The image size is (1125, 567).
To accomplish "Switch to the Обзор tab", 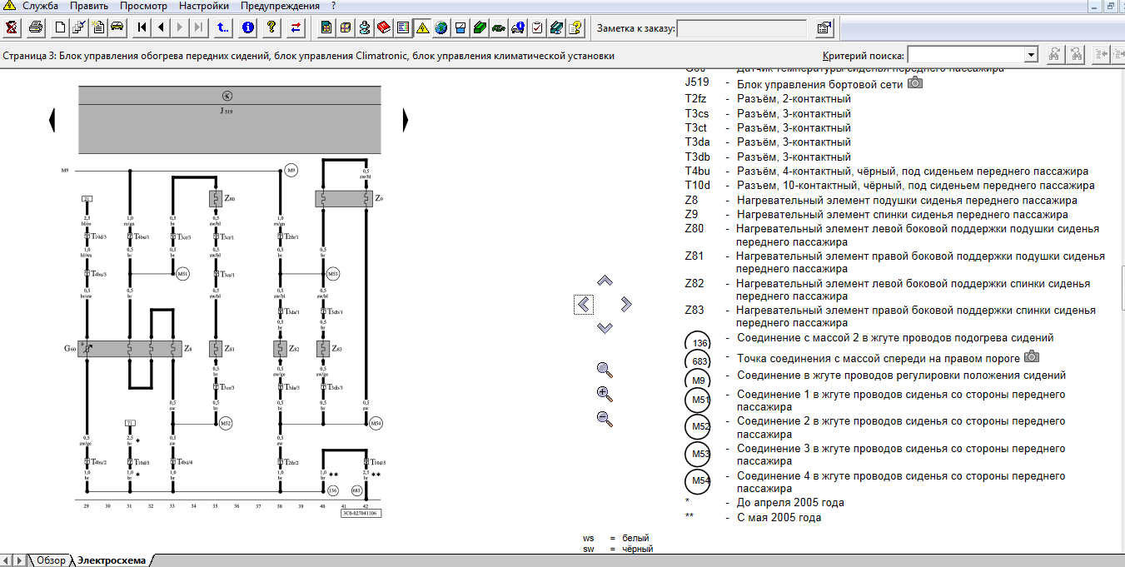I will point(50,560).
